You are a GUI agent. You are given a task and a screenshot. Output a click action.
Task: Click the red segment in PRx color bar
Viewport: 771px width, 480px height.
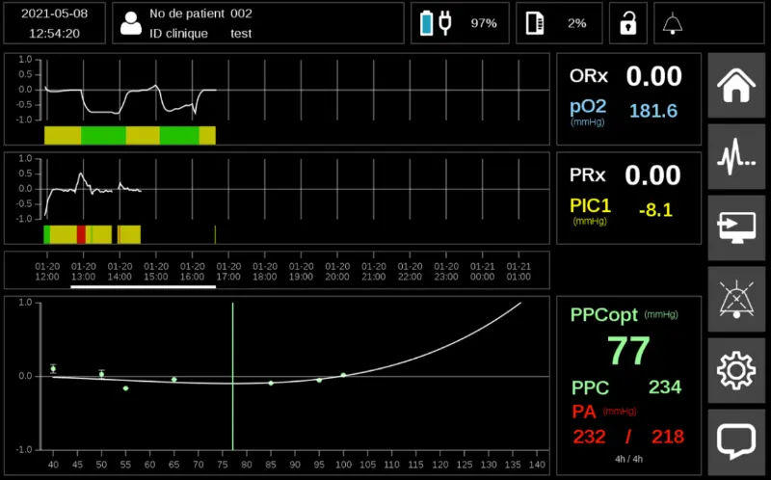tap(81, 234)
